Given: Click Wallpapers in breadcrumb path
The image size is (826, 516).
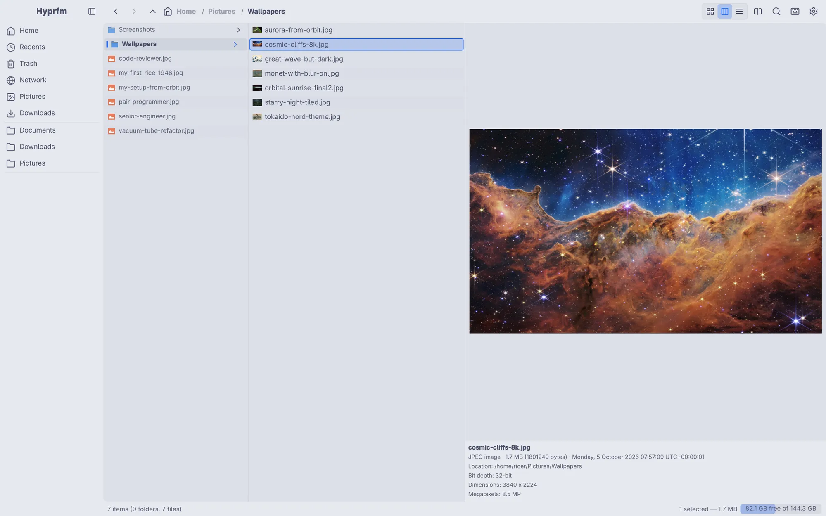Looking at the screenshot, I should coord(266,12).
